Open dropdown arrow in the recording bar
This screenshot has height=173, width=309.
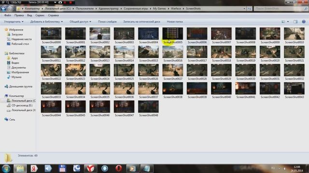pos(55,2)
